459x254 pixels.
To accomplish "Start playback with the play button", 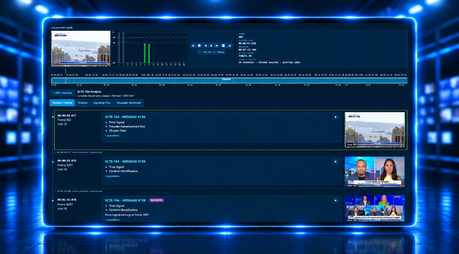I will pyautogui.click(x=211, y=46).
